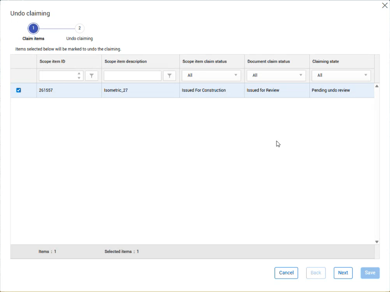The width and height of the screenshot is (390, 292).
Task: Click the Scope item ID filter icon
Action: pos(92,76)
